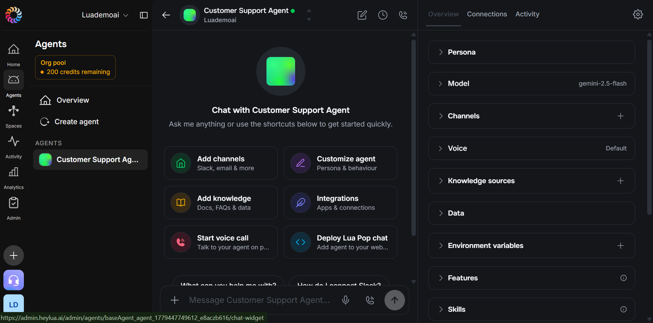Open Overview in the Agents menu
This screenshot has height=323, width=653.
pos(90,100)
